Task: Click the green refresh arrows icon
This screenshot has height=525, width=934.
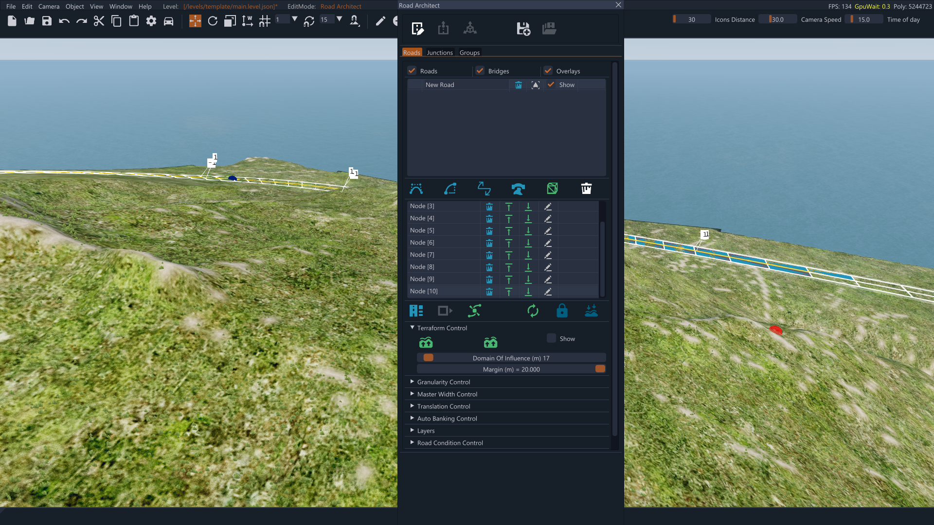Action: coord(533,311)
